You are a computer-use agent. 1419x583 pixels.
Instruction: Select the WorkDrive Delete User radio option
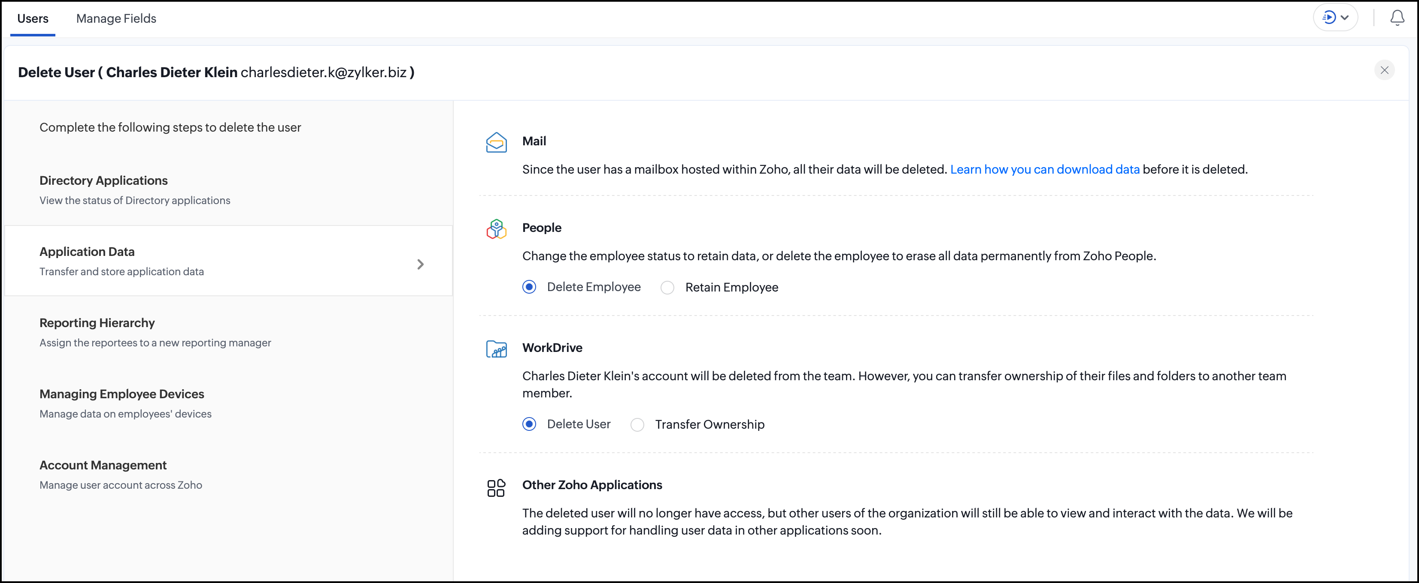pyautogui.click(x=529, y=424)
